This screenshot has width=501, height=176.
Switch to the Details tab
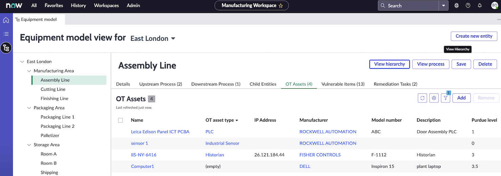123,84
